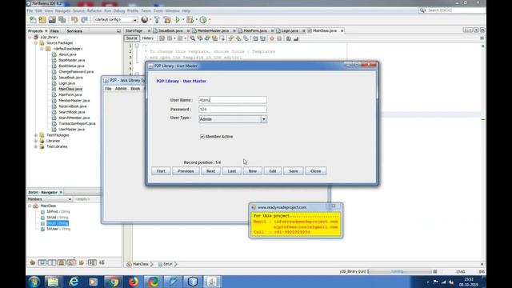Screen dimensions: 512x288
Task: Collapse the p2p_library project node
Action: (x=30, y=38)
